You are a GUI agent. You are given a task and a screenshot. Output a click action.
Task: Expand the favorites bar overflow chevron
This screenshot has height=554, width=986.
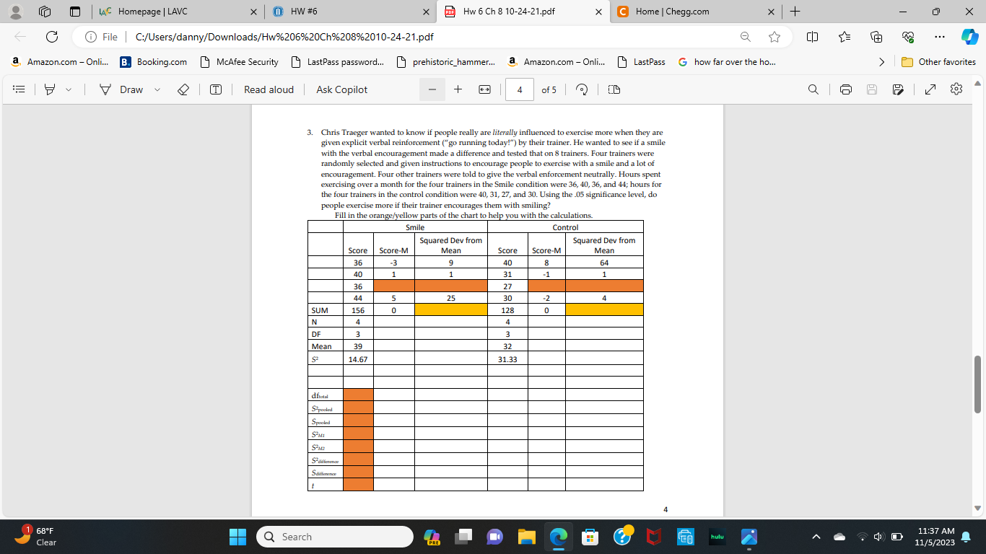[x=881, y=62]
